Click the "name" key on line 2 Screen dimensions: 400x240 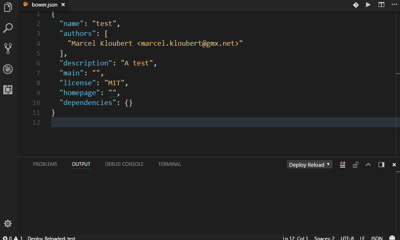71,24
